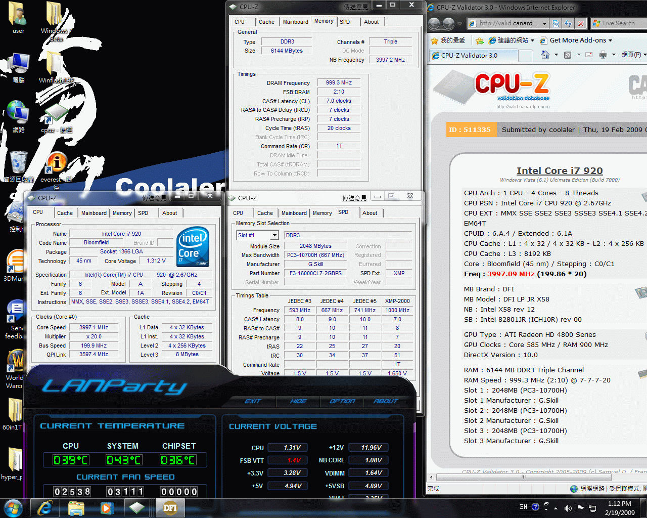Refresh the page in Internet Explorer

point(568,23)
